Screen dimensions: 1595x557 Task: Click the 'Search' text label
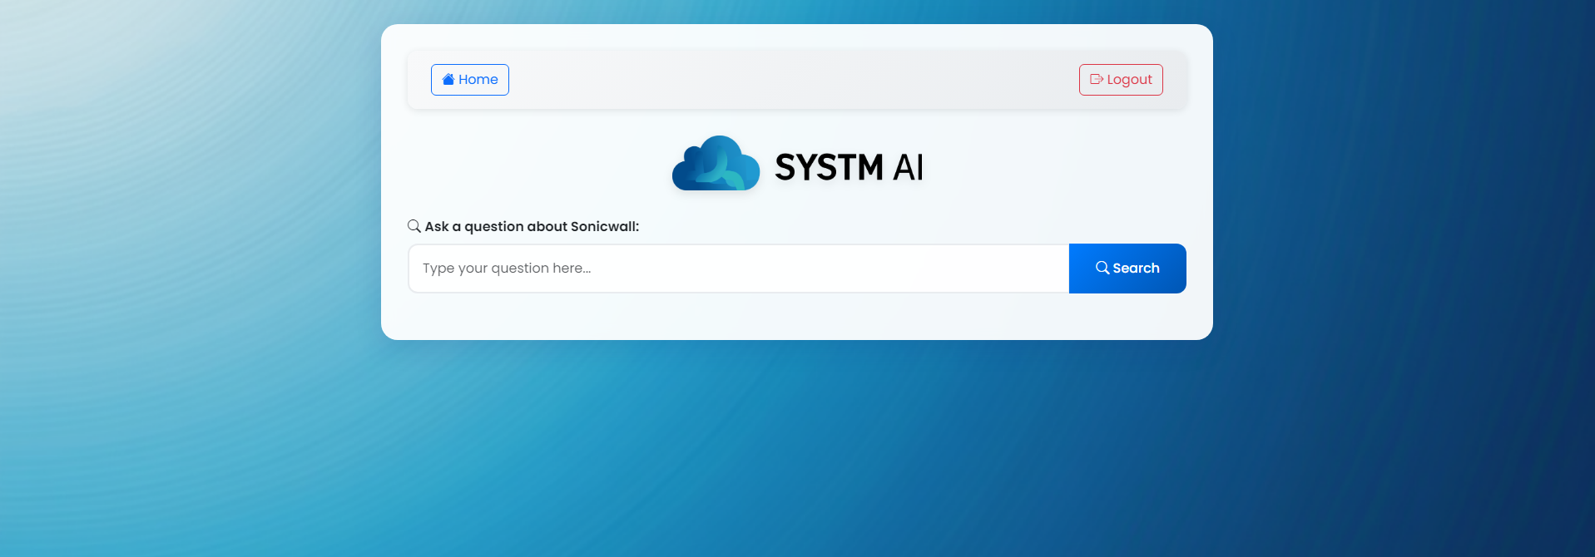coord(1136,268)
